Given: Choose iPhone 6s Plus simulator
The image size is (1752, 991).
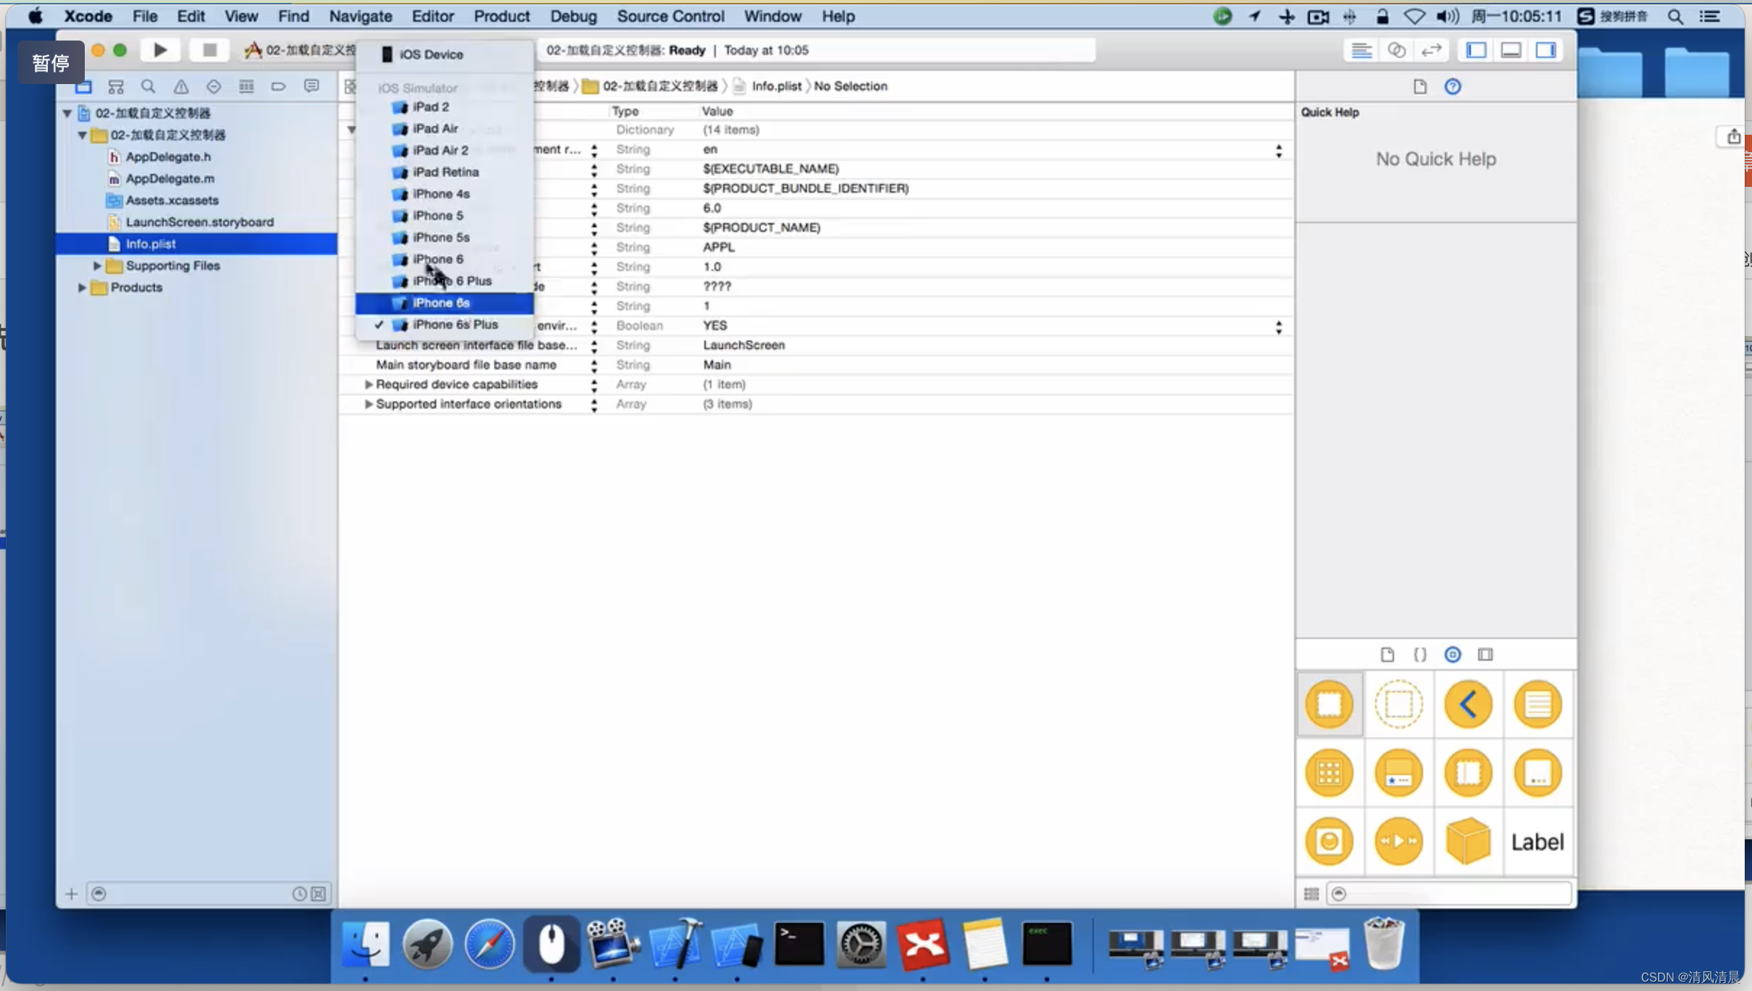Looking at the screenshot, I should 444,325.
